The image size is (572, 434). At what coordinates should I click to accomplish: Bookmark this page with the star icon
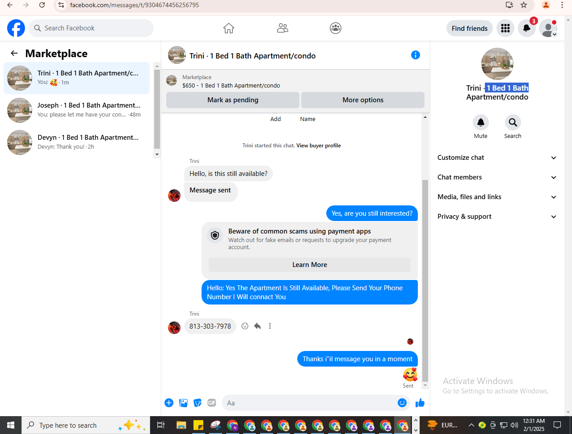(524, 5)
